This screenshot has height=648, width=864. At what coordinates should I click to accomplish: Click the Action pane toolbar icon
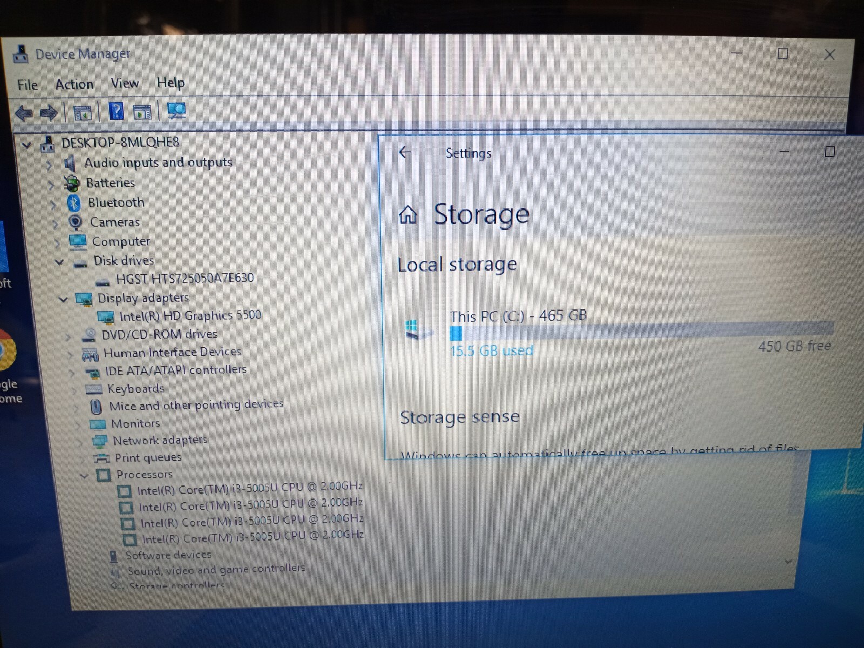click(143, 112)
